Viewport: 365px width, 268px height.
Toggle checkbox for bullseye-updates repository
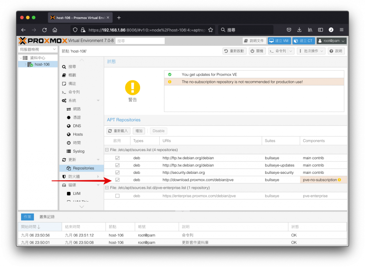tap(117, 165)
